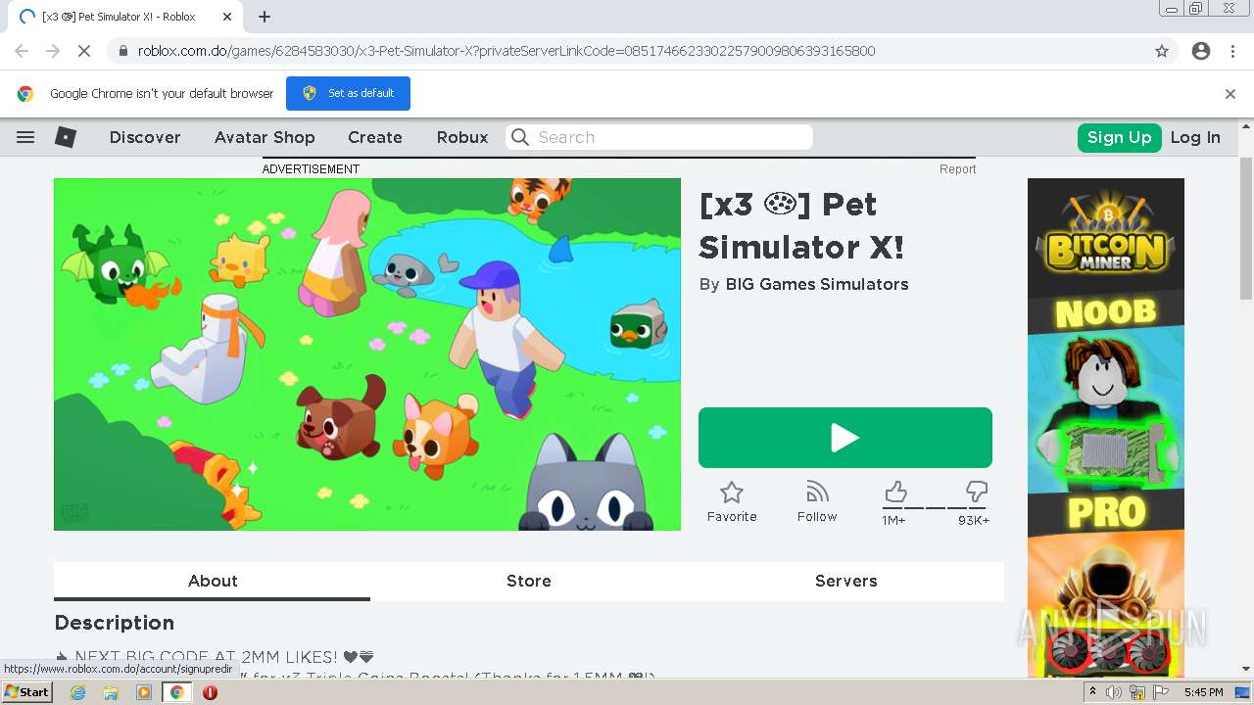Dislike the game with thumbs down

tap(976, 491)
